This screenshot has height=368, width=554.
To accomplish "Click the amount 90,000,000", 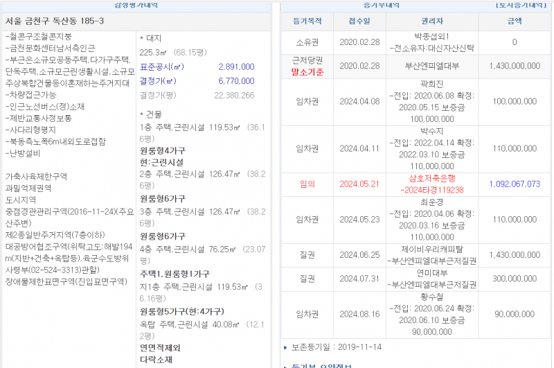I will tap(515, 314).
